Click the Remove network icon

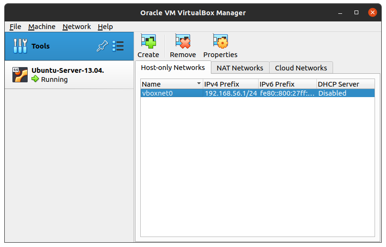tap(183, 41)
